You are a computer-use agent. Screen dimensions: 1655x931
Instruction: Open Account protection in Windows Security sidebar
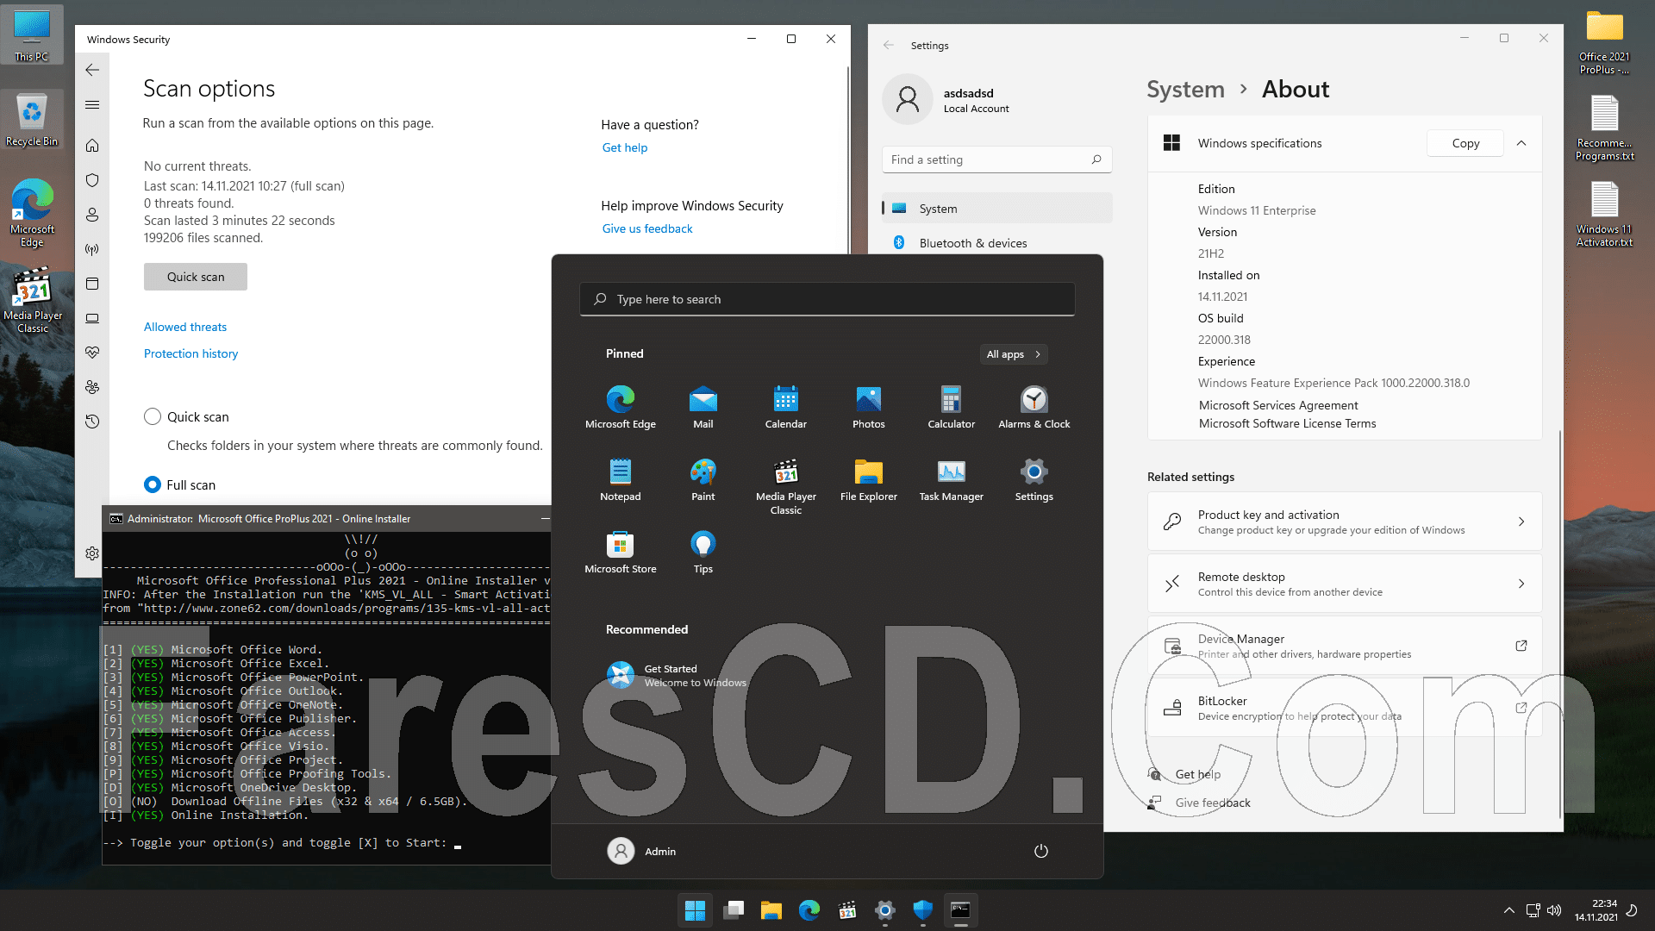coord(92,215)
